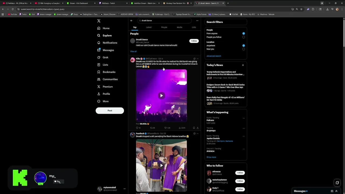Open options for the Pelicans trend
This screenshot has height=194, width=345.
tap(244, 118)
